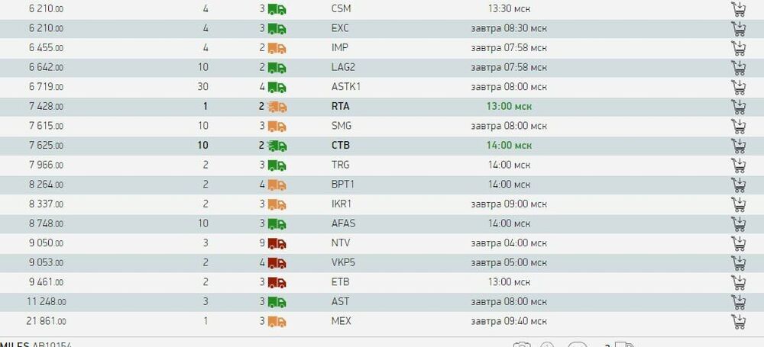Select the EXC supplier row
Viewport: 764px width, 347px height.
point(382,29)
